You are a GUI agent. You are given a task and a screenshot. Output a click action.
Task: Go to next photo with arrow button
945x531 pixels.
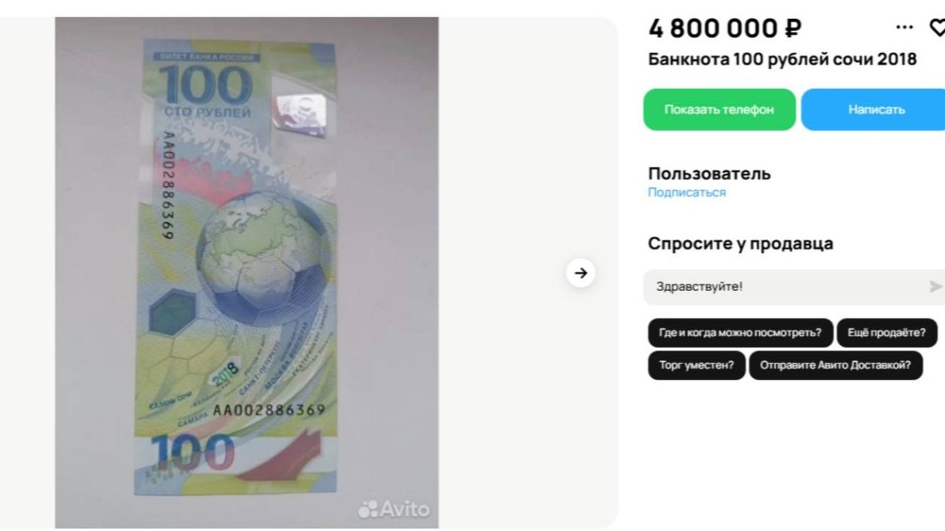tap(580, 273)
